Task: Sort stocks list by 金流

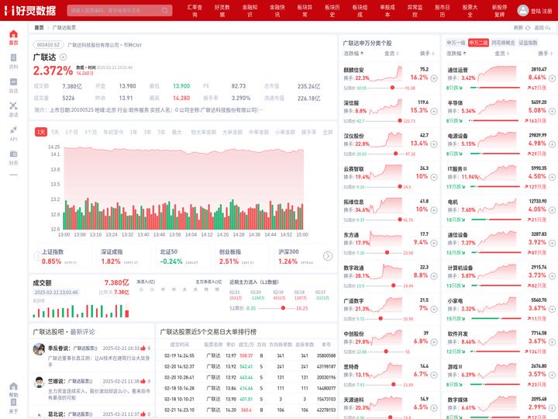Action: (391, 54)
